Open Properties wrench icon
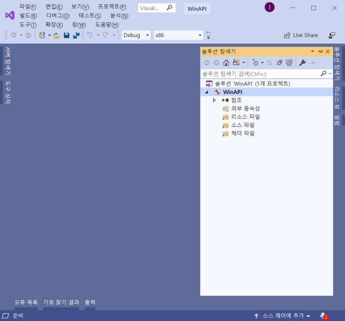 (x=303, y=63)
